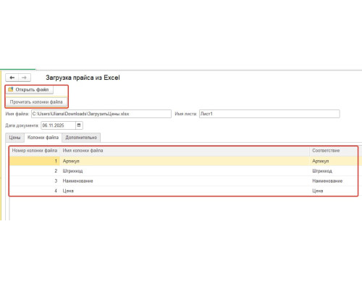
Task: Select row number 2 cell
Action: click(35, 171)
